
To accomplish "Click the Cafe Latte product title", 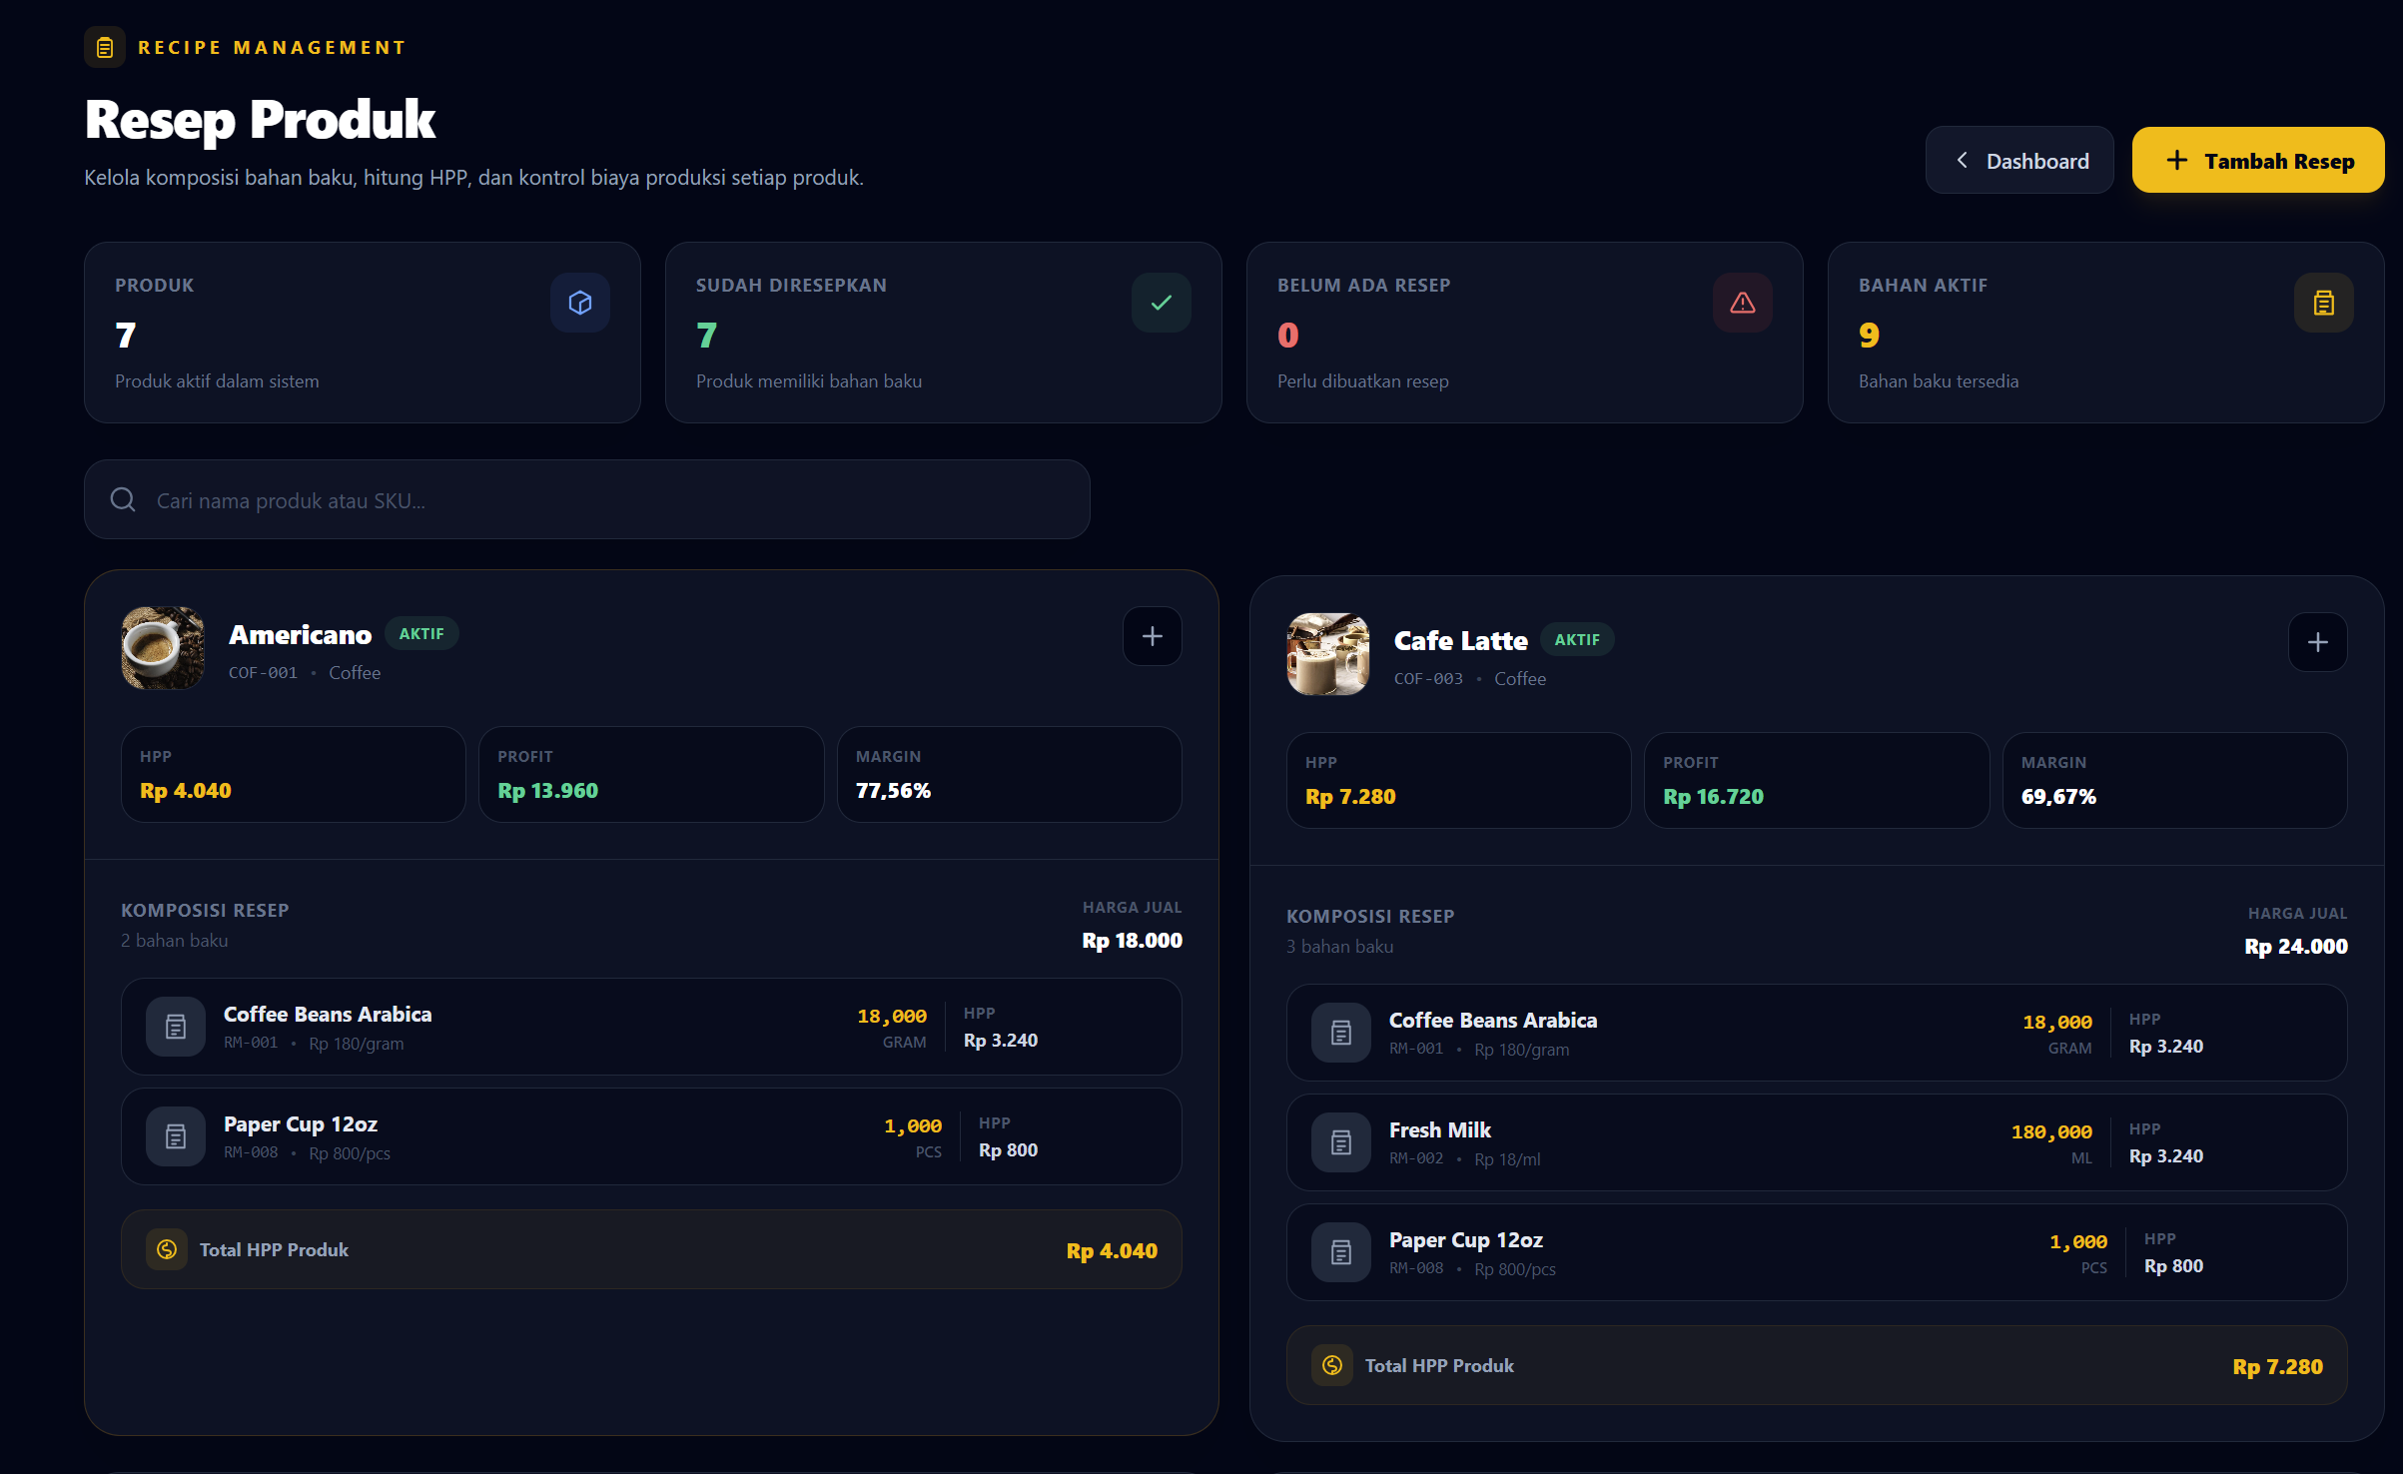I will (x=1460, y=641).
